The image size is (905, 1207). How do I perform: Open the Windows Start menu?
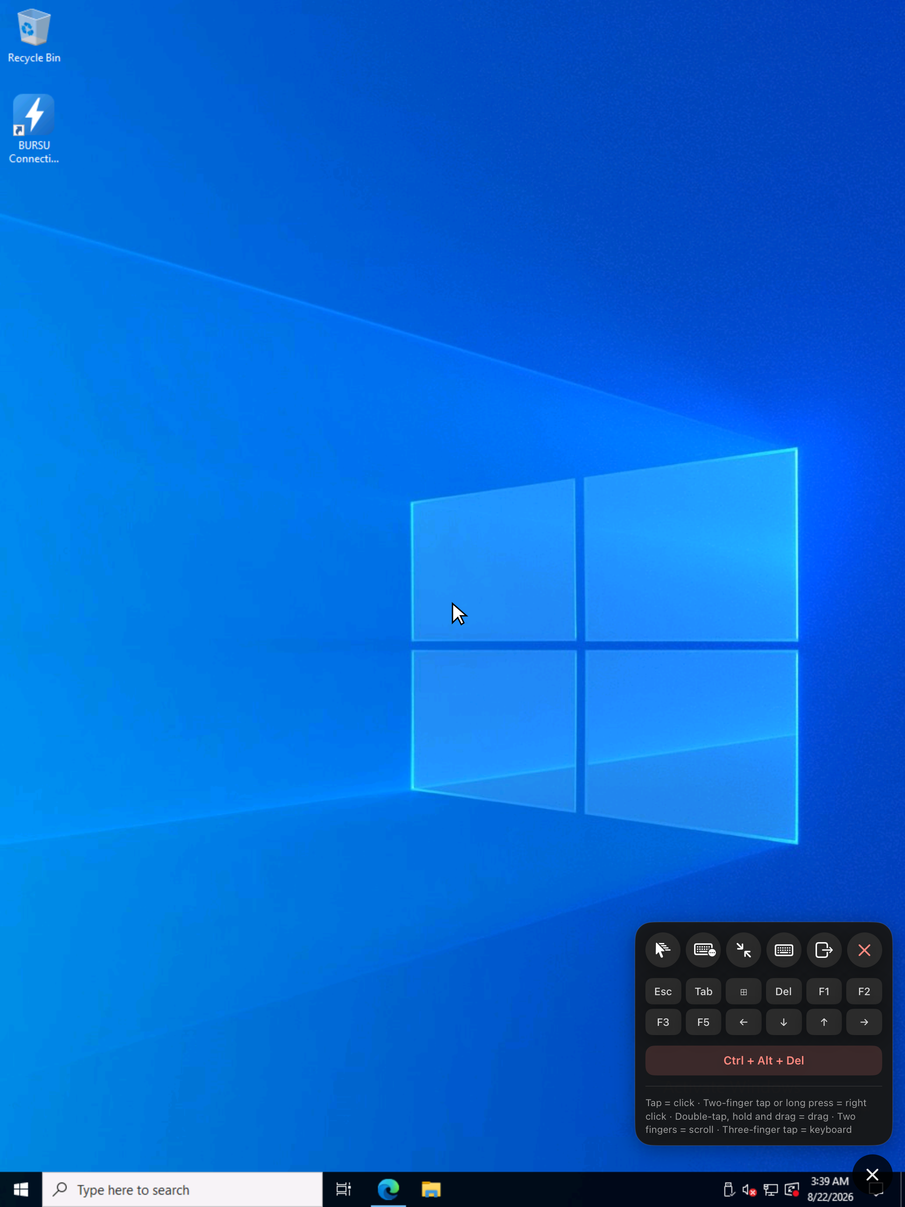tap(21, 1189)
